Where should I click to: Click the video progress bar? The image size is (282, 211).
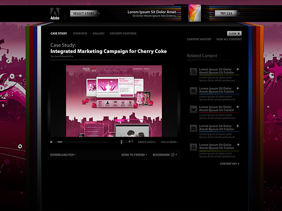(x=82, y=142)
